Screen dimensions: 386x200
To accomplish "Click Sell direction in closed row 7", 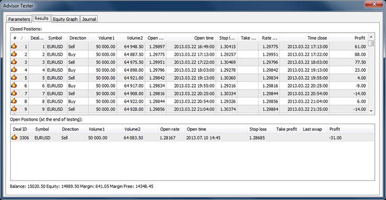I will (x=71, y=93).
